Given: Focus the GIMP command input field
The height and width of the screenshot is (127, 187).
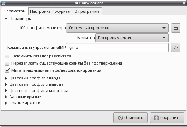Looking at the screenshot, I should (x=117, y=48).
